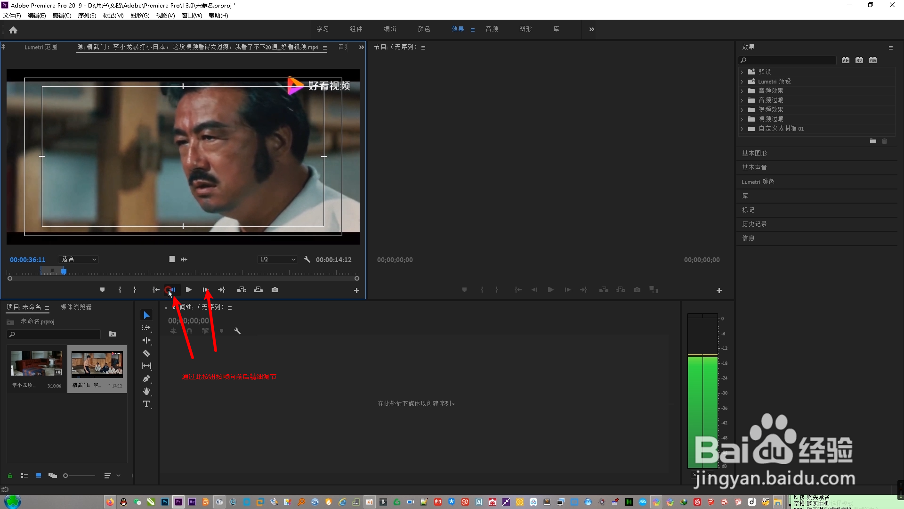Select the Type tool

pos(146,404)
